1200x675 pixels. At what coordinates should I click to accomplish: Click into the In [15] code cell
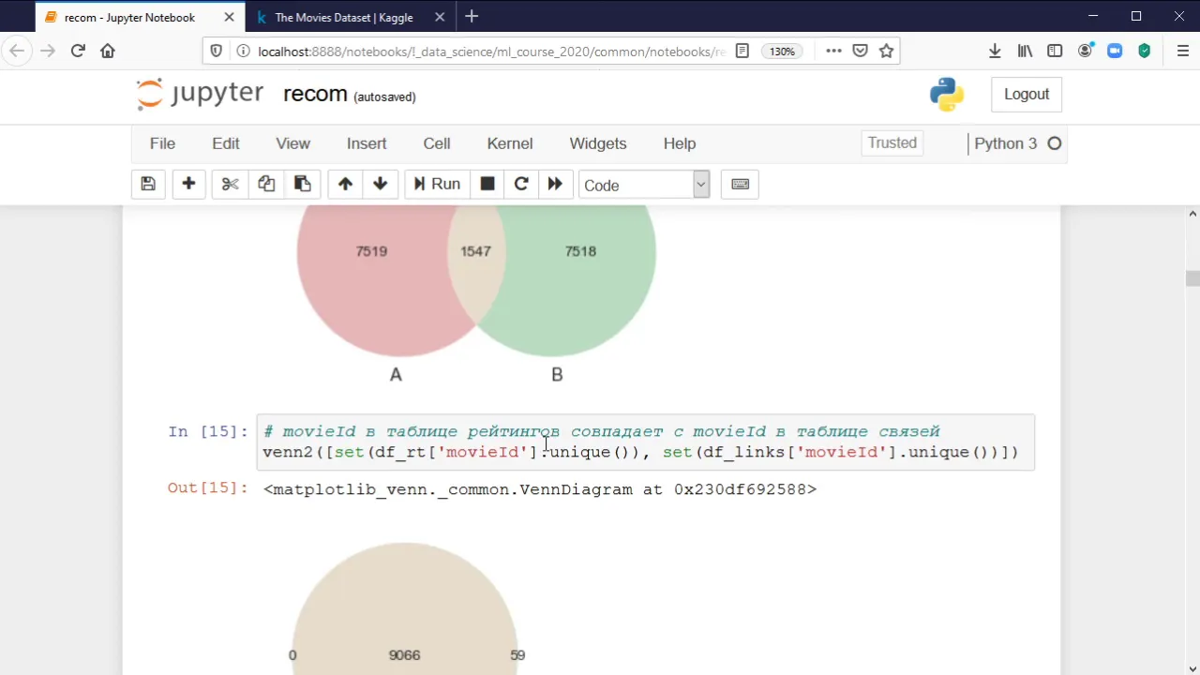646,442
